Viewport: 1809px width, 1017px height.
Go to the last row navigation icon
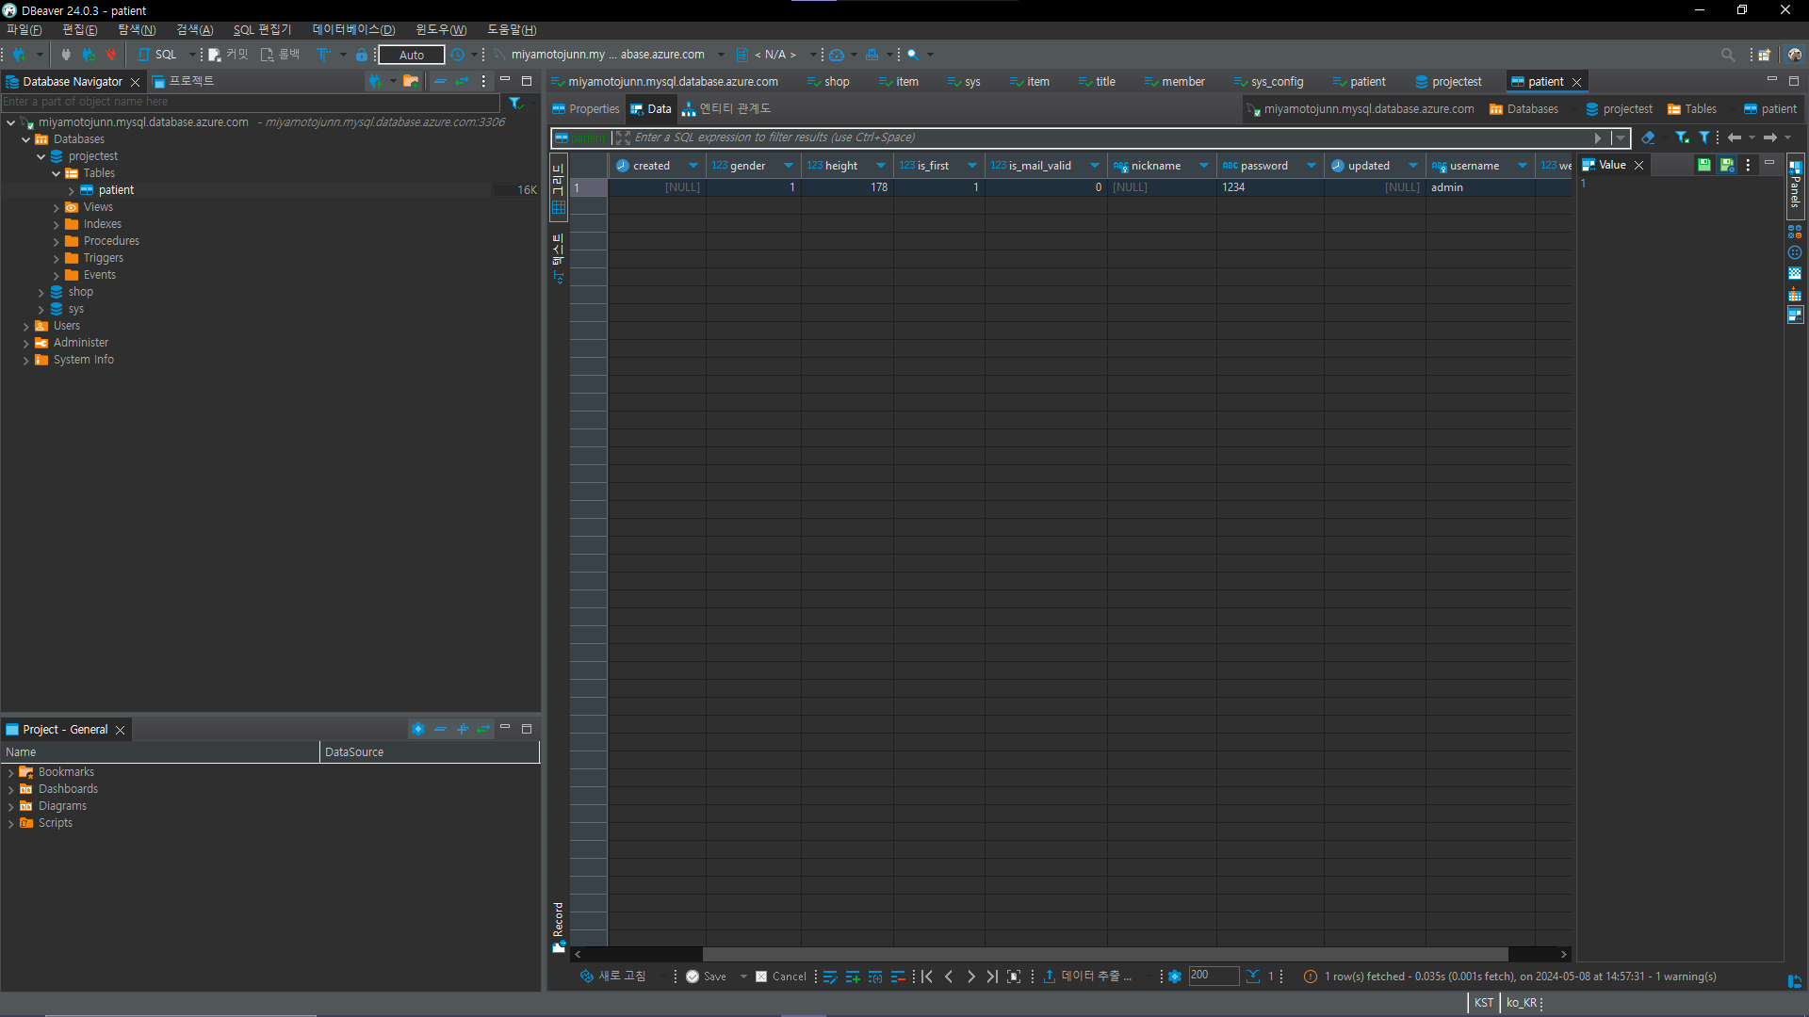[x=992, y=977]
